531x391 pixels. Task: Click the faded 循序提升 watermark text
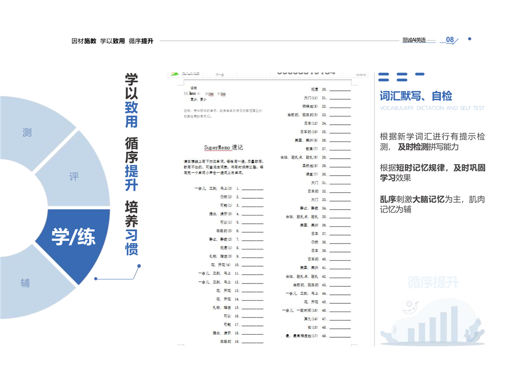(433, 283)
